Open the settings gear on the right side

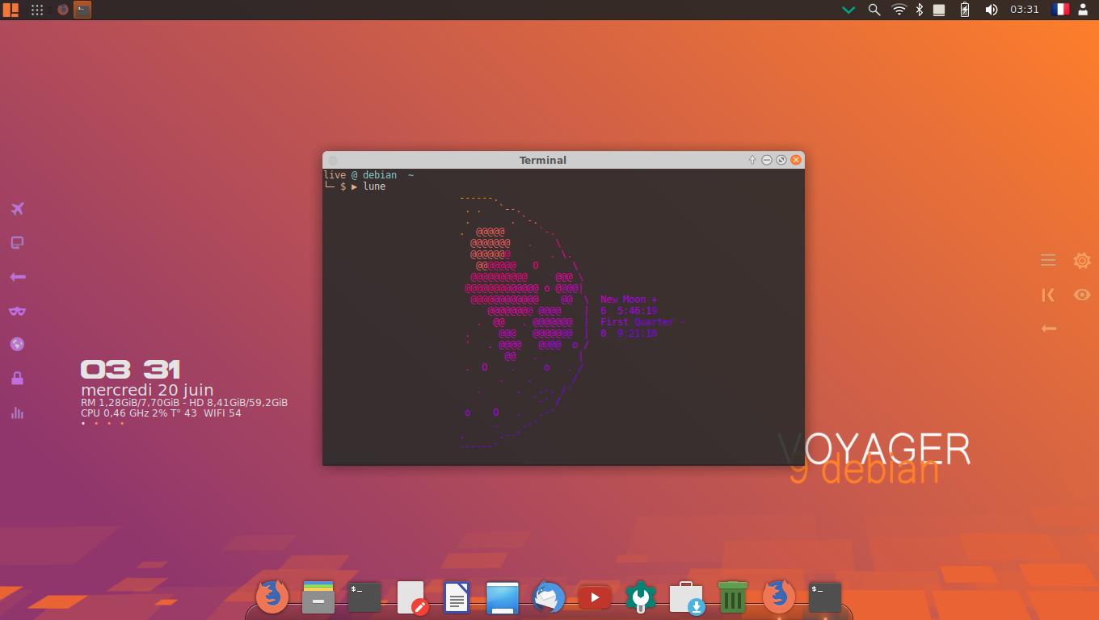tap(1082, 260)
